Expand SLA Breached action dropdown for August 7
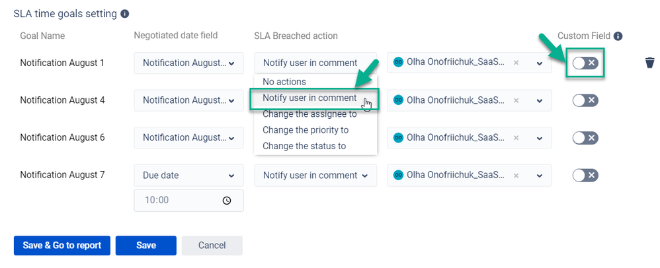This screenshot has height=268, width=660. (x=315, y=176)
